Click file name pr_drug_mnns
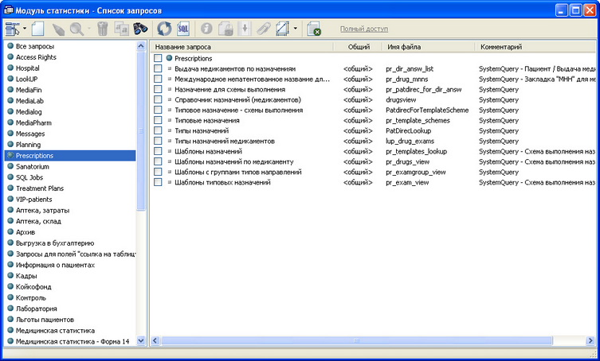The width and height of the screenshot is (600, 361). click(406, 79)
